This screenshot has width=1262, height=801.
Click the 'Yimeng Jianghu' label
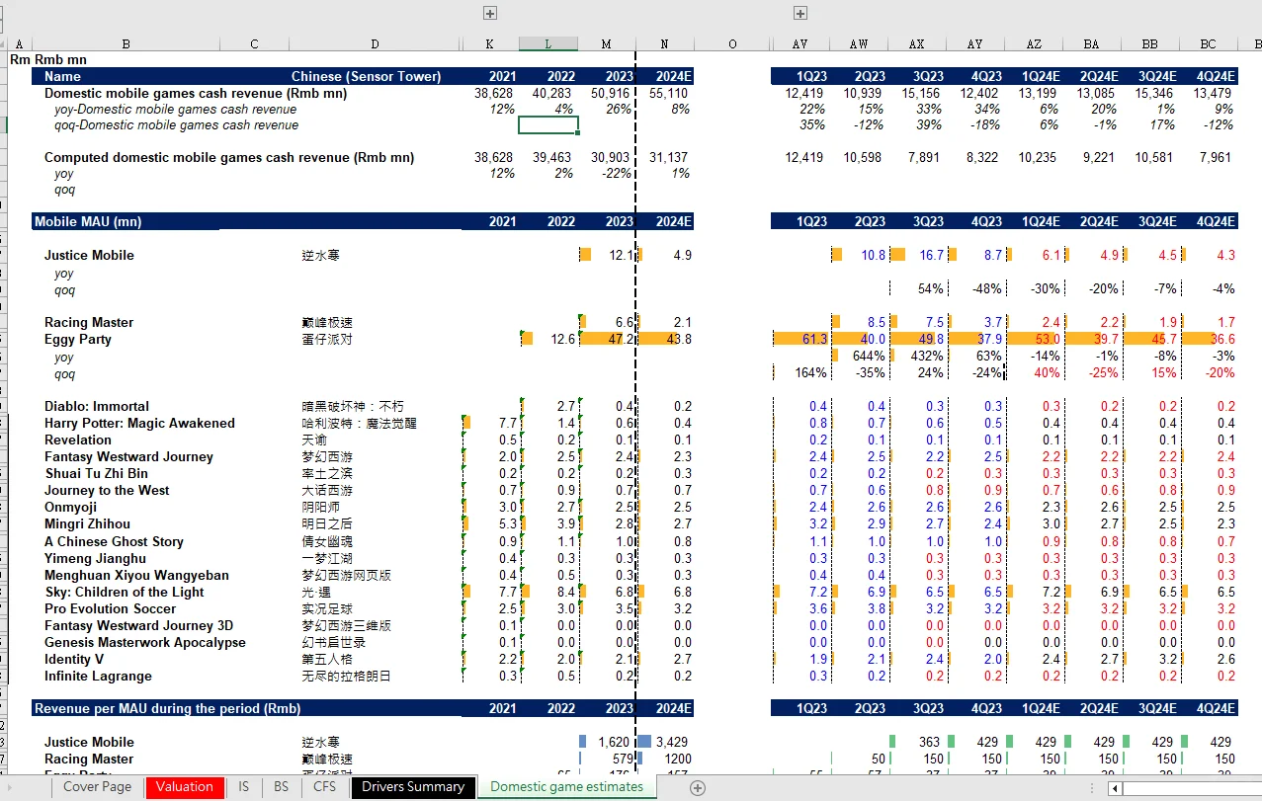95,558
